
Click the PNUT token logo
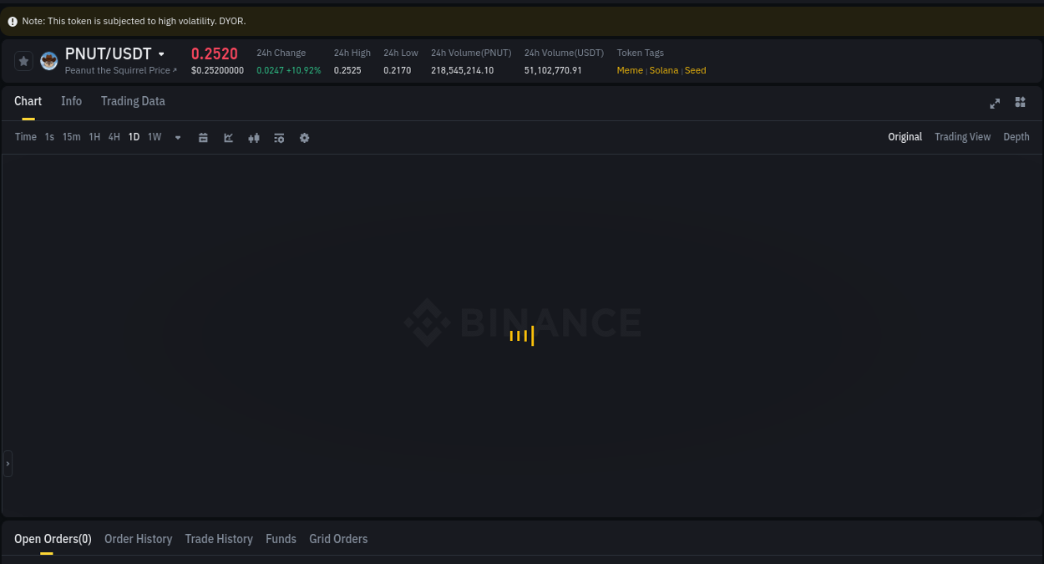point(48,60)
